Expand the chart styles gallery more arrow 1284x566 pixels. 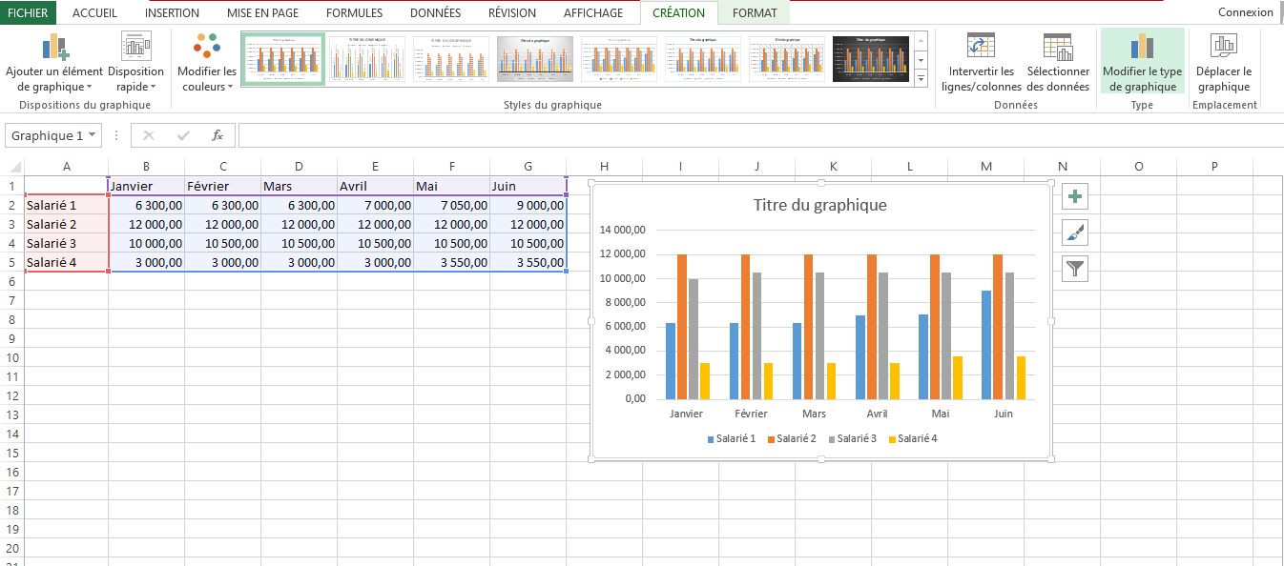pyautogui.click(x=921, y=77)
